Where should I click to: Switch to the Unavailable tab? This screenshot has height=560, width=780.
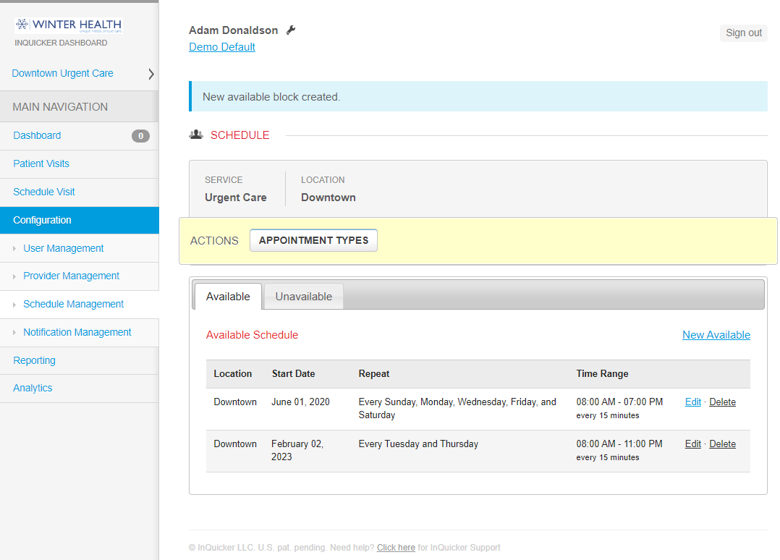coord(303,296)
